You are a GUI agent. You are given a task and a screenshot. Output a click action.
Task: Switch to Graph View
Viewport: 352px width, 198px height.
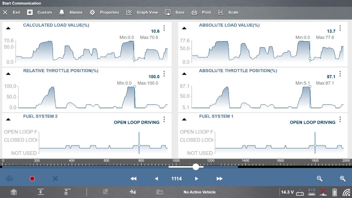coord(142,12)
